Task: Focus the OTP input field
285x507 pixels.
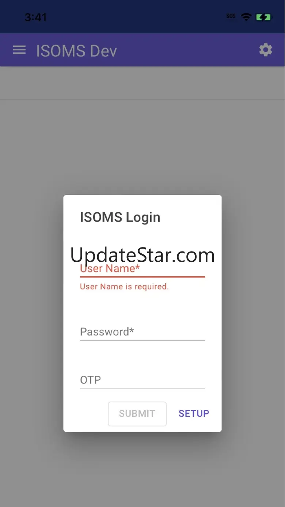Action: [x=142, y=380]
